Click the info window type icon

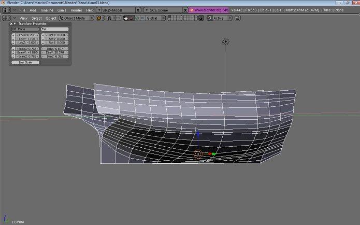point(6,10)
